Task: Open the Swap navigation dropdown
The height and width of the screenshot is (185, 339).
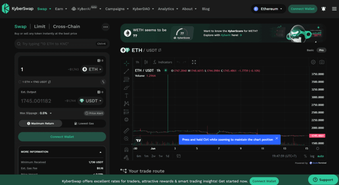Action: tap(44, 9)
